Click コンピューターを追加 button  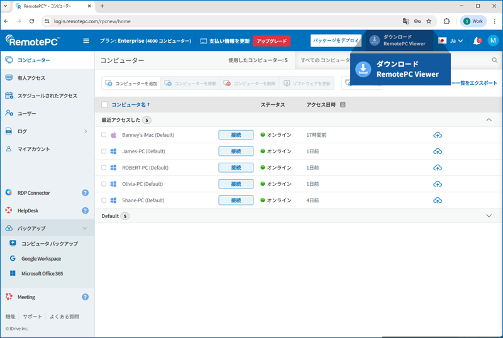point(131,84)
